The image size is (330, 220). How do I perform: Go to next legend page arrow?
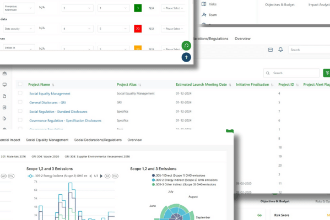(101, 176)
